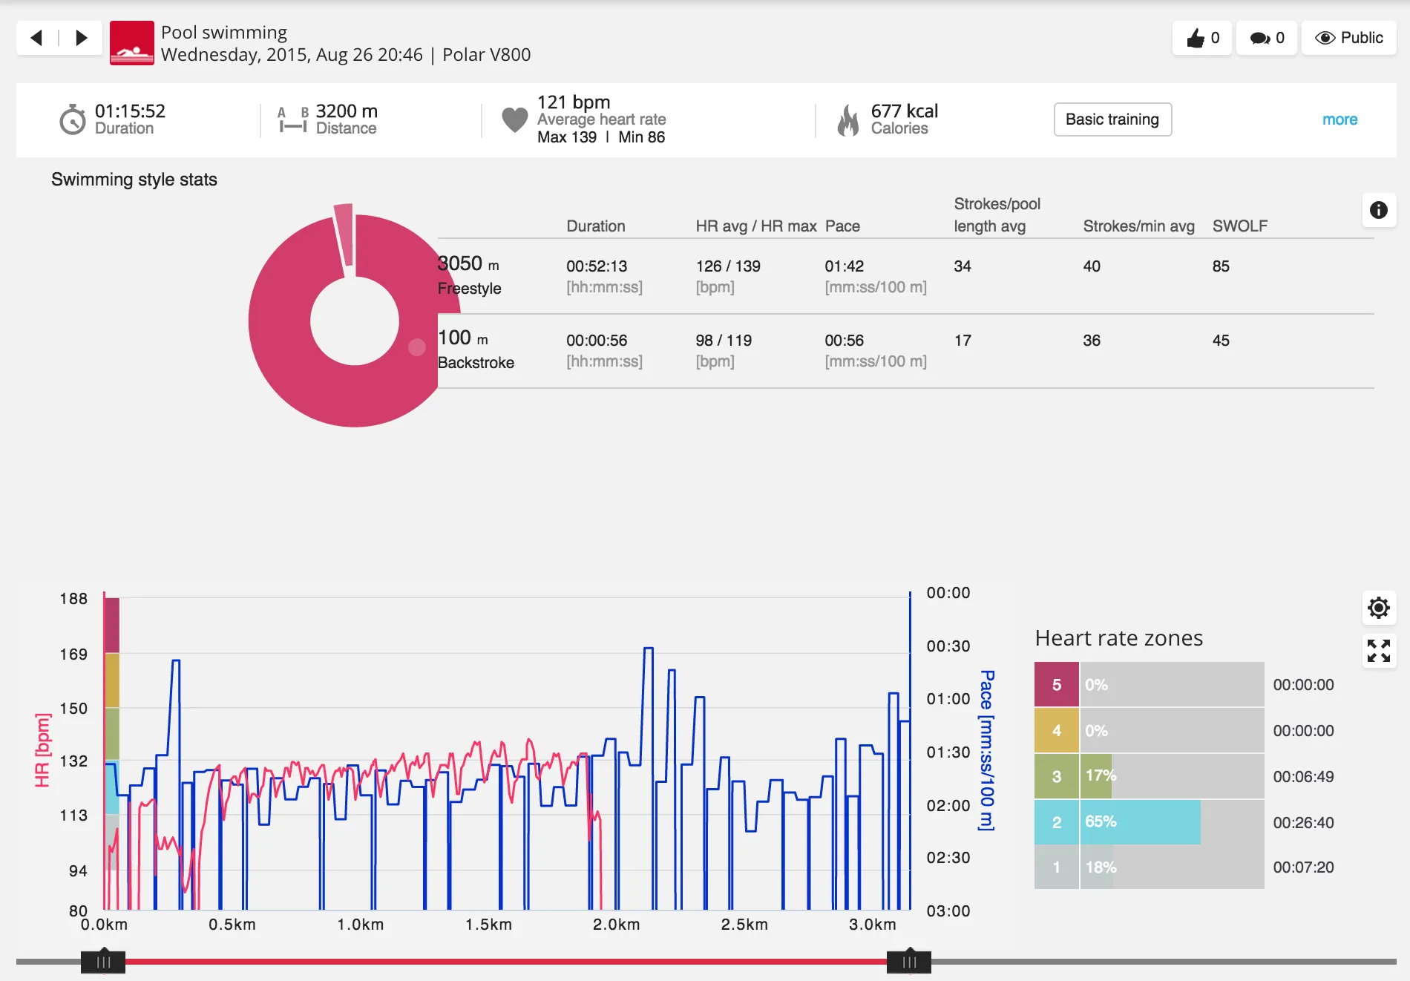1410x981 pixels.
Task: Expand the chart to fullscreen
Action: [x=1379, y=652]
